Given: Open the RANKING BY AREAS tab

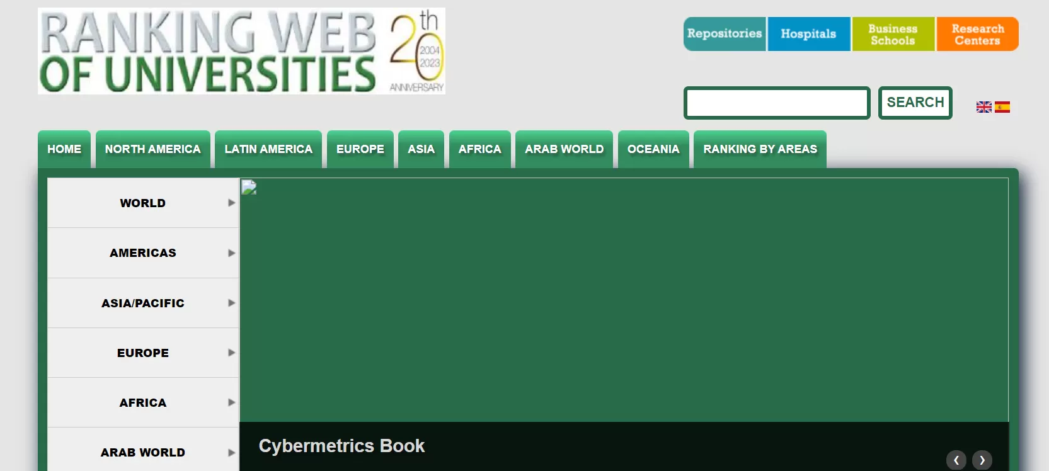Looking at the screenshot, I should 760,149.
